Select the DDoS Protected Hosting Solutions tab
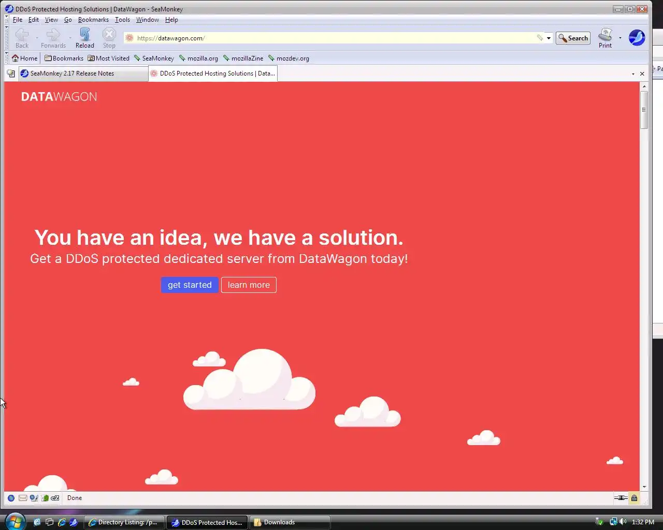Viewport: 663px width, 530px height. pyautogui.click(x=212, y=73)
